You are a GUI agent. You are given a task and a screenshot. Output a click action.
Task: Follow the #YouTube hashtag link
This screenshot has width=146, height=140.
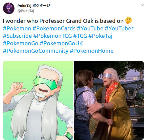click(90, 28)
